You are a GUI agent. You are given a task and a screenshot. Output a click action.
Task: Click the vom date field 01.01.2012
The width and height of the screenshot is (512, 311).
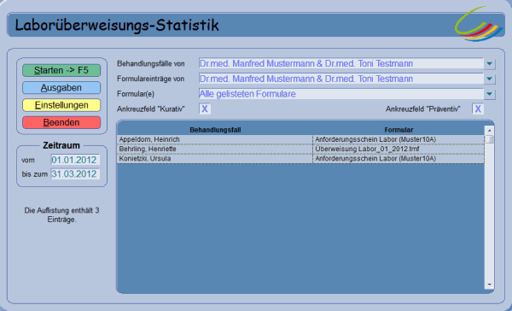pos(75,160)
